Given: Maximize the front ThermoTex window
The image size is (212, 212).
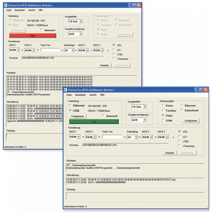Looking at the screenshot, I should [x=201, y=90].
